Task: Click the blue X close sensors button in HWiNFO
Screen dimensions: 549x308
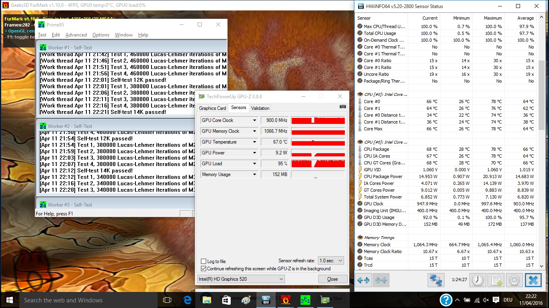Action: coord(533,280)
